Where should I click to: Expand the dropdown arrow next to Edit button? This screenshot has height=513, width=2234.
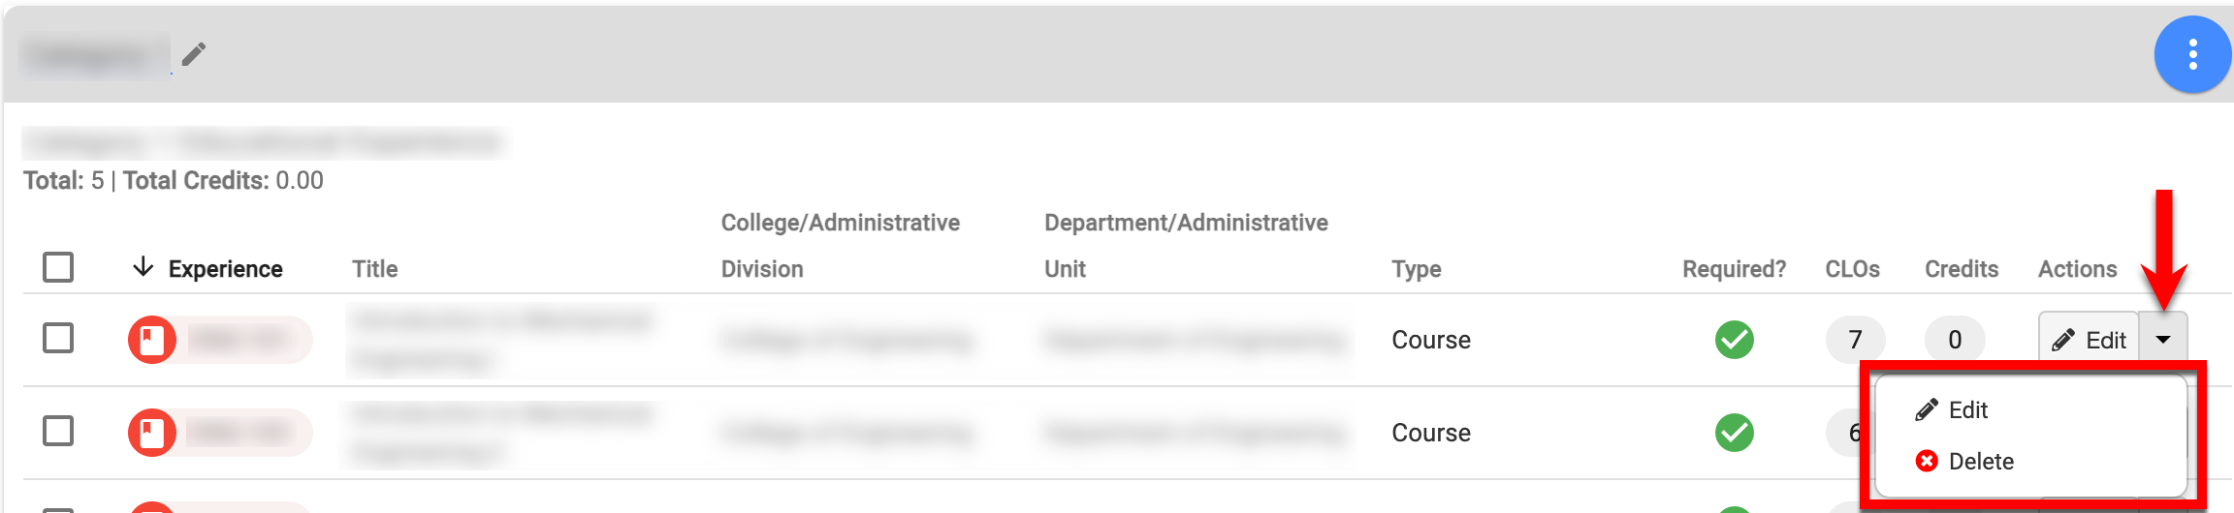click(x=2163, y=340)
